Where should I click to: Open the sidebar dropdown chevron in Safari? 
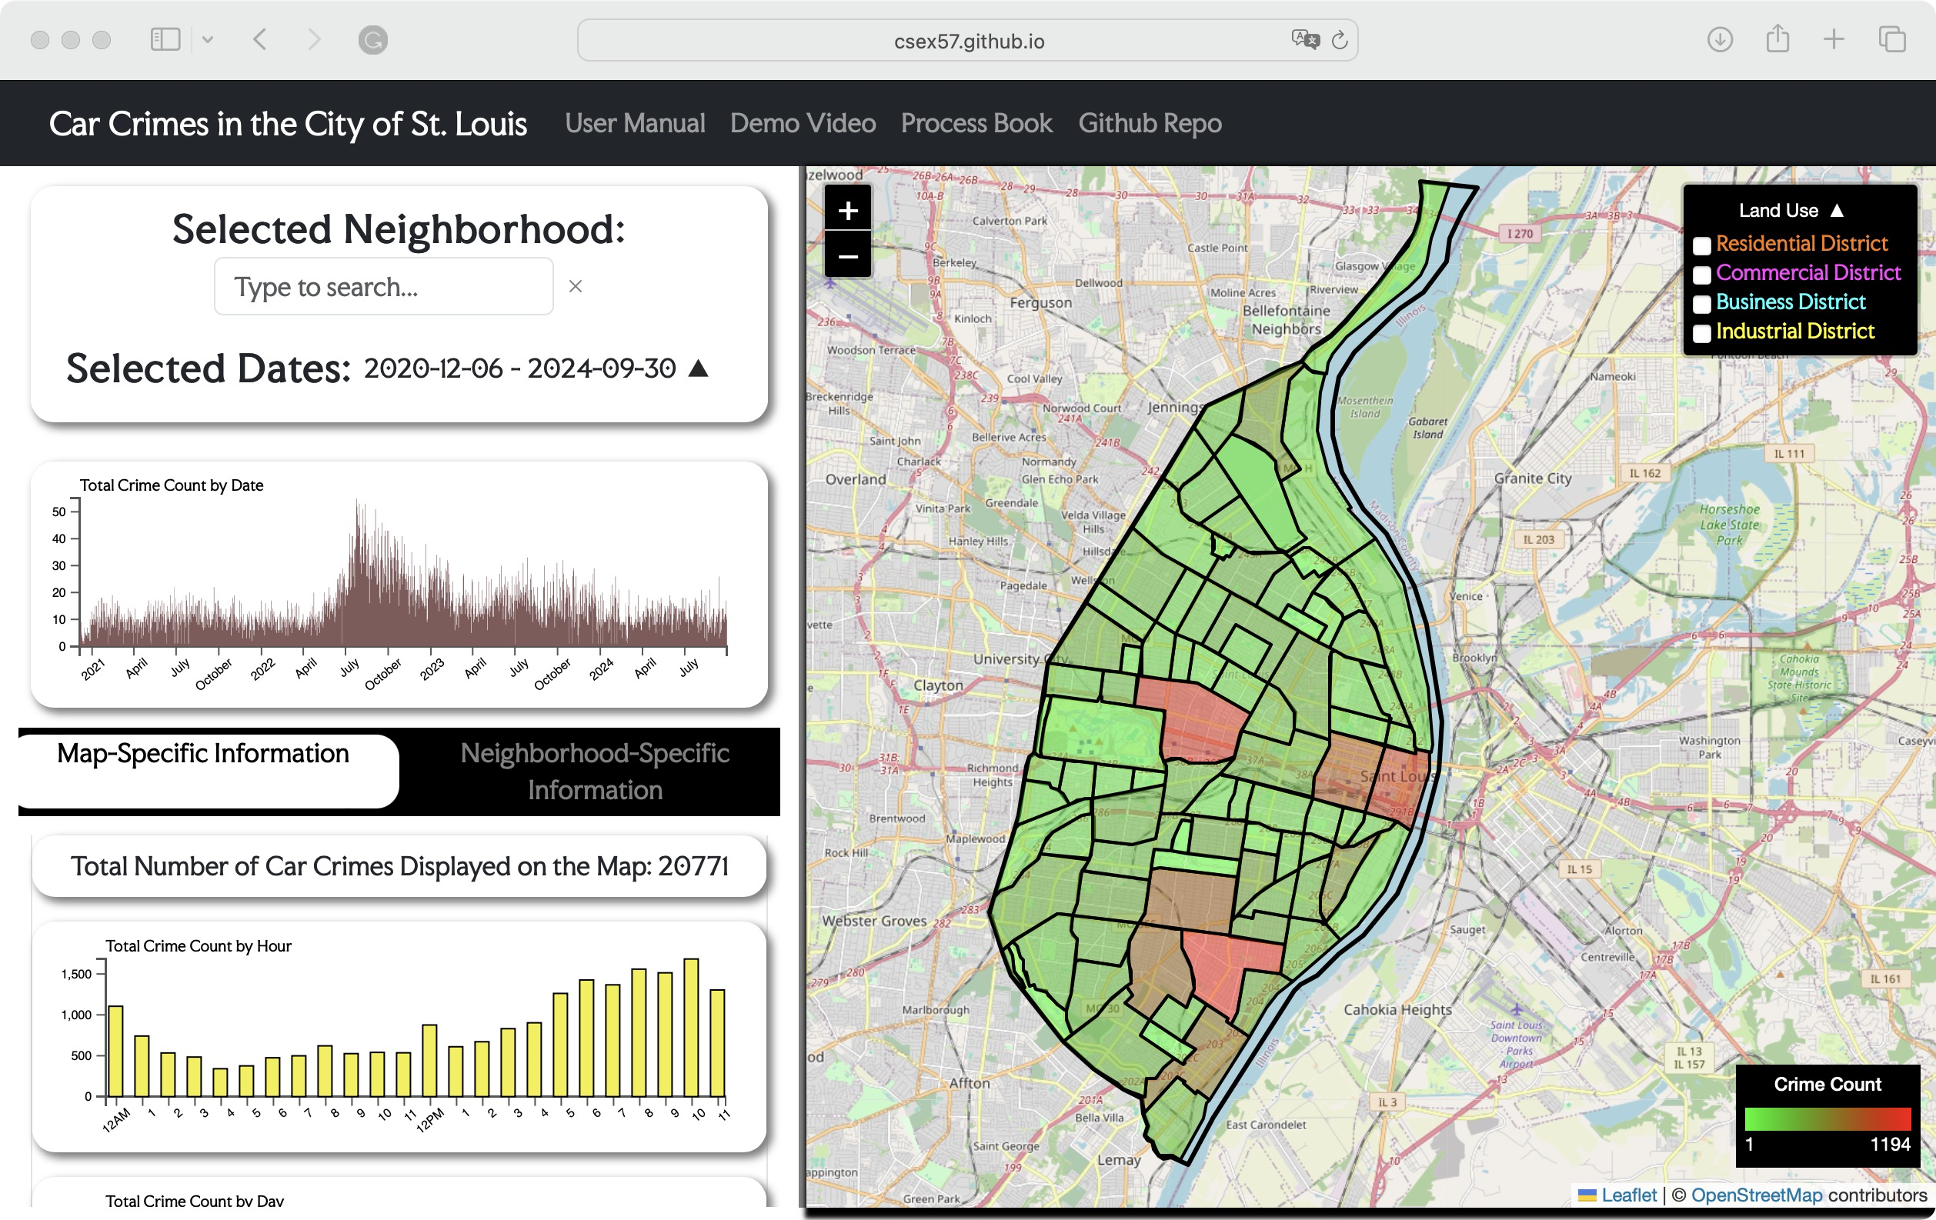pyautogui.click(x=208, y=39)
